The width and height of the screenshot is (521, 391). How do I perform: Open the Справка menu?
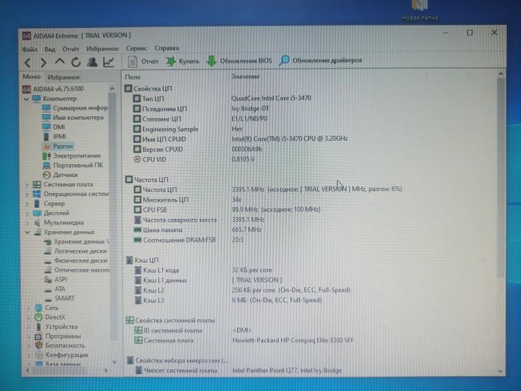[x=167, y=48]
